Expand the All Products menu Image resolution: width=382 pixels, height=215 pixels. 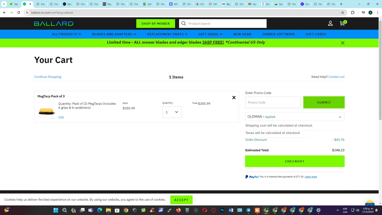pos(67,34)
